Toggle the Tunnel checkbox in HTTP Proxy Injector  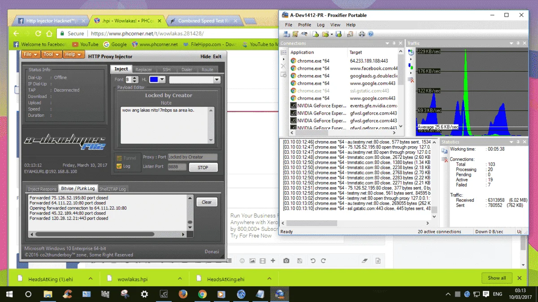tap(119, 157)
